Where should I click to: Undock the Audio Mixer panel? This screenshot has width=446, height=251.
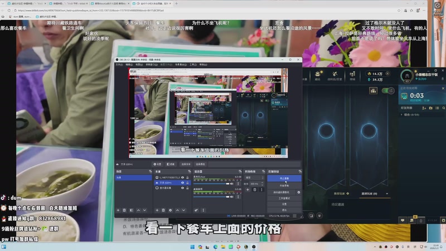(x=240, y=172)
